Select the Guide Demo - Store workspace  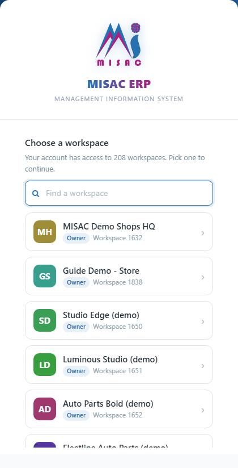point(119,276)
